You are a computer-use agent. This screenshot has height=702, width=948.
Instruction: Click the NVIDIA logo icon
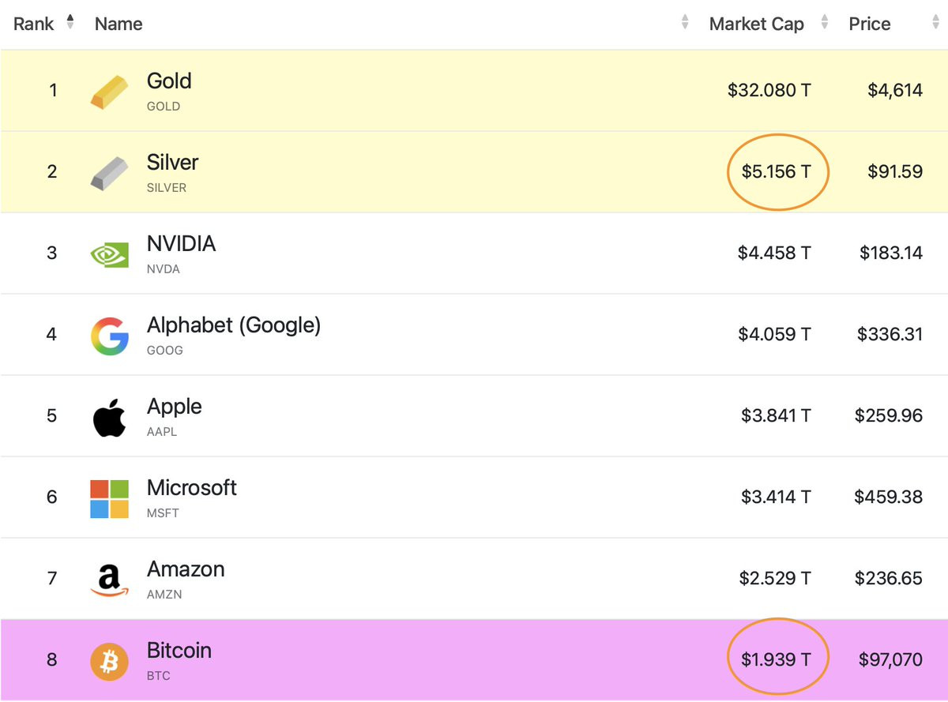point(109,253)
